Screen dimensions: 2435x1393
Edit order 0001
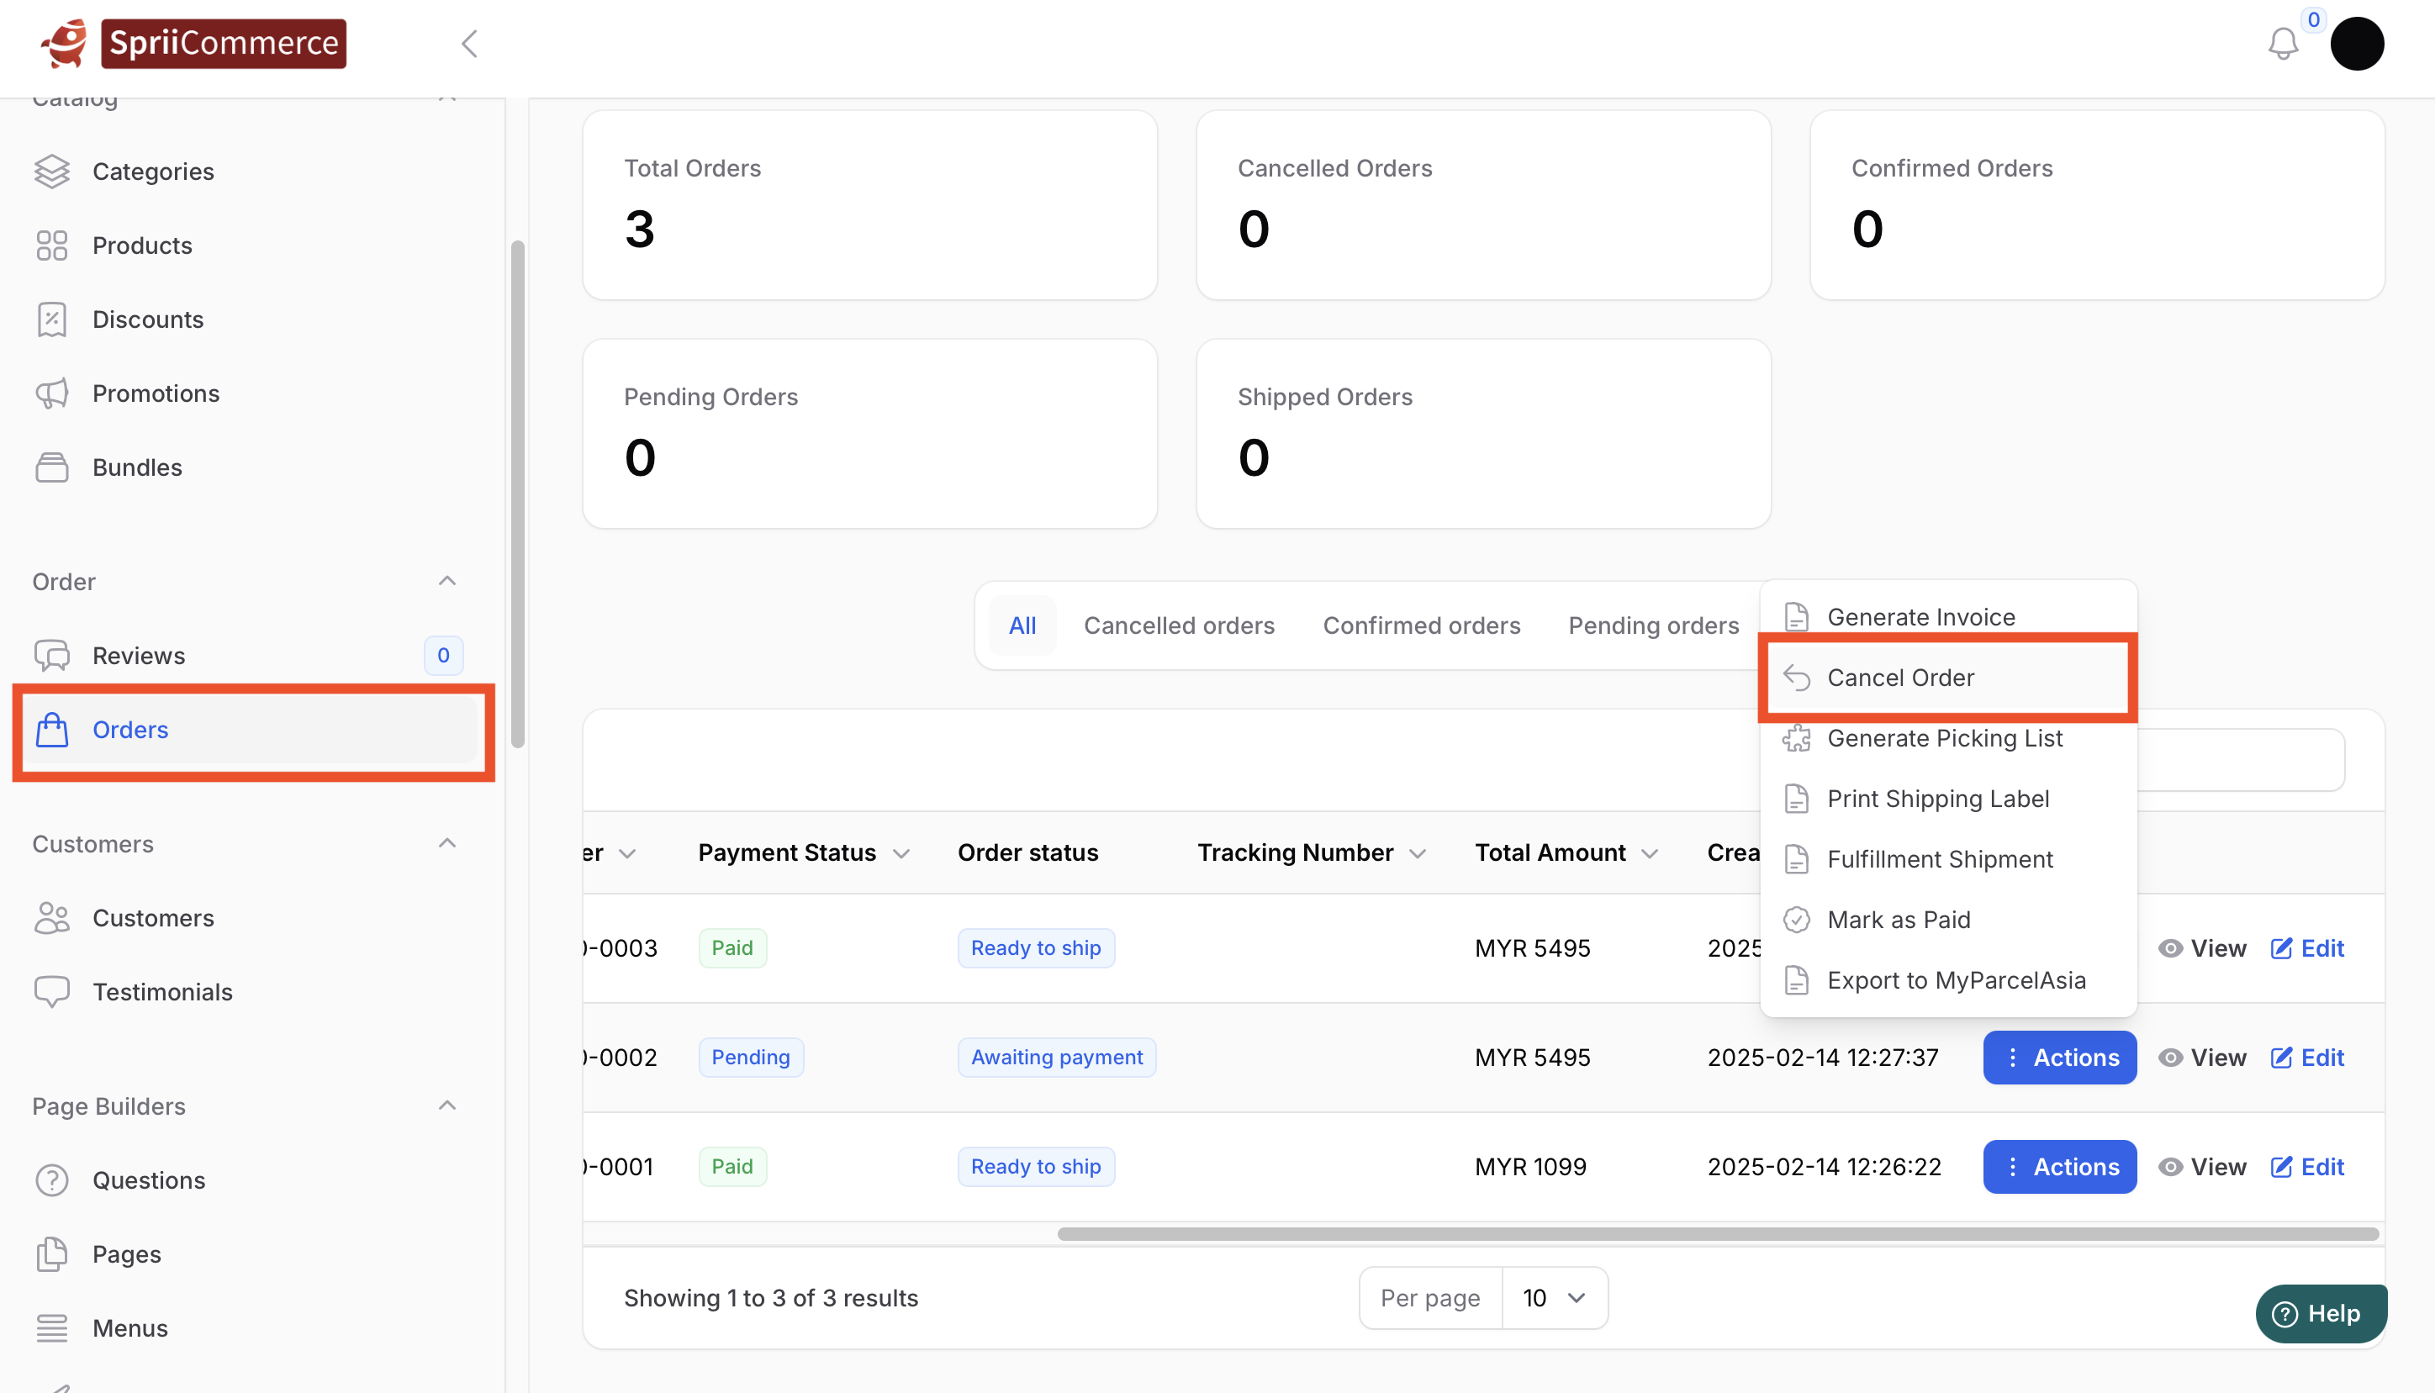click(2307, 1166)
